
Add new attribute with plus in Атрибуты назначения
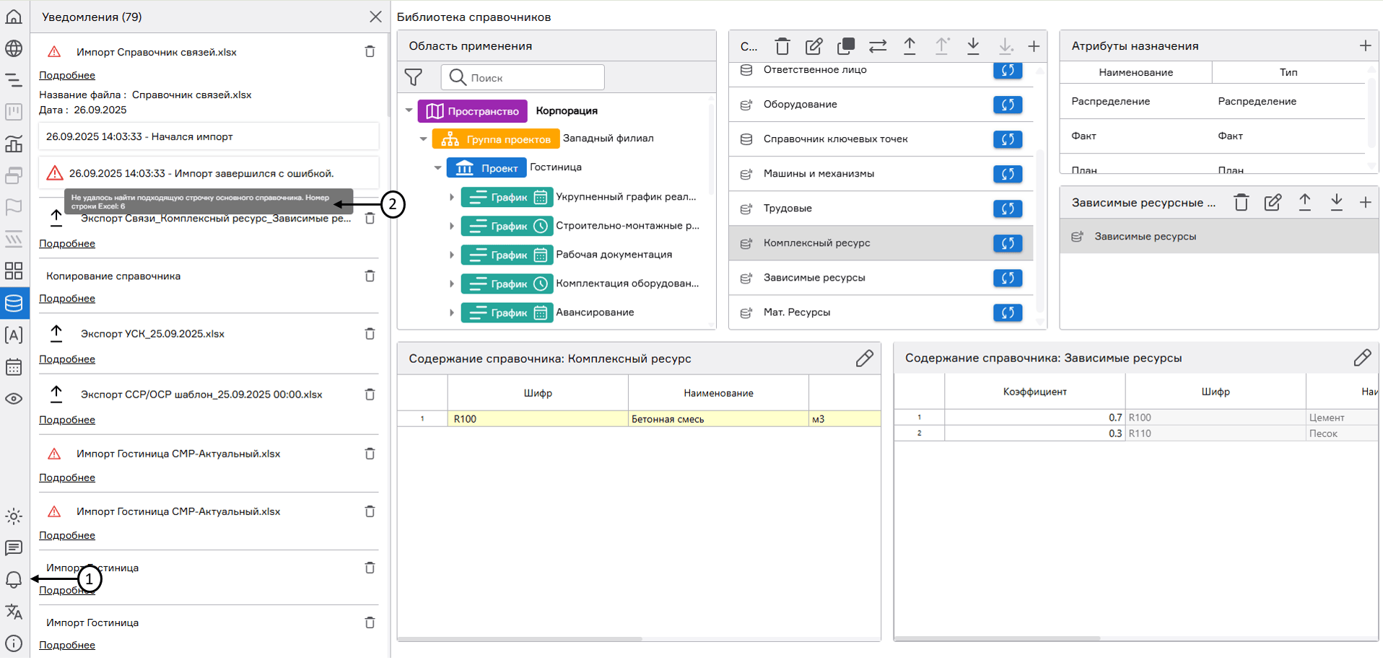point(1365,45)
